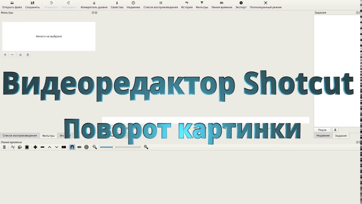Click the 'Повторить' redo button
The width and height of the screenshot is (362, 204).
click(x=69, y=5)
